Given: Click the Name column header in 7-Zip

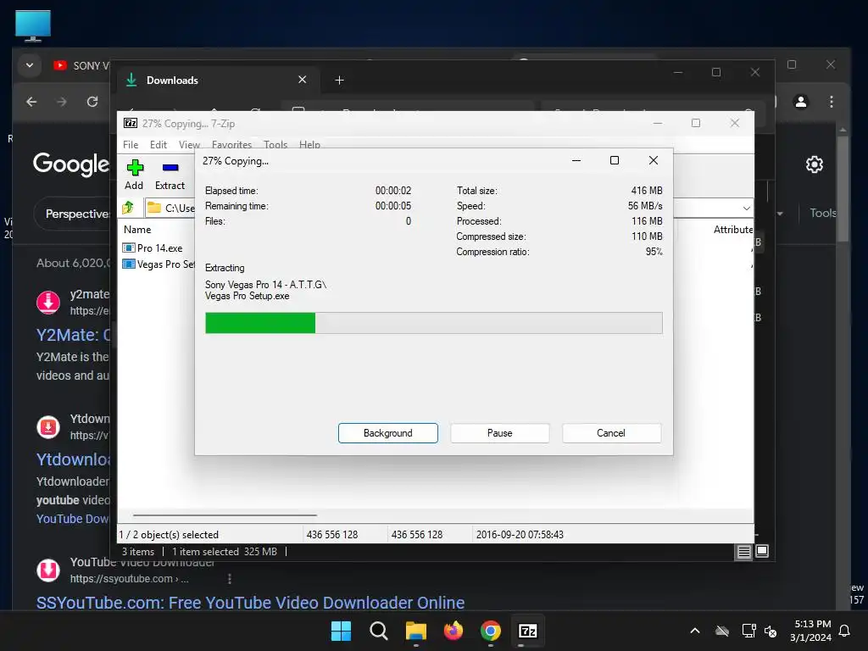Looking at the screenshot, I should (x=137, y=229).
